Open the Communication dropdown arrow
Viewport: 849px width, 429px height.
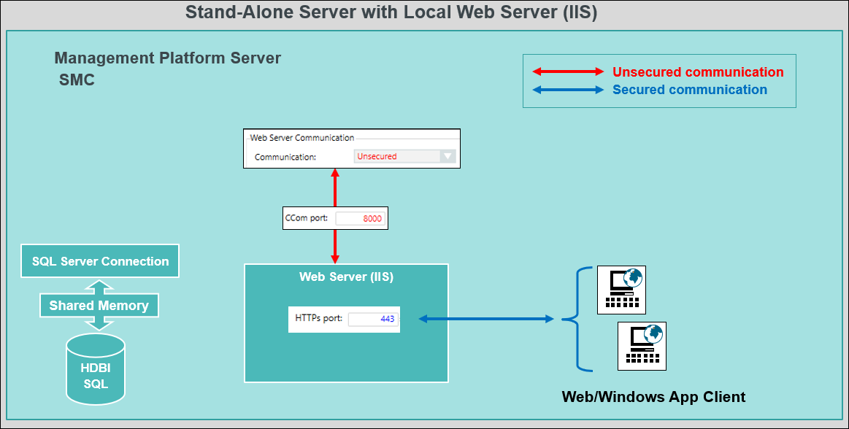tap(448, 156)
